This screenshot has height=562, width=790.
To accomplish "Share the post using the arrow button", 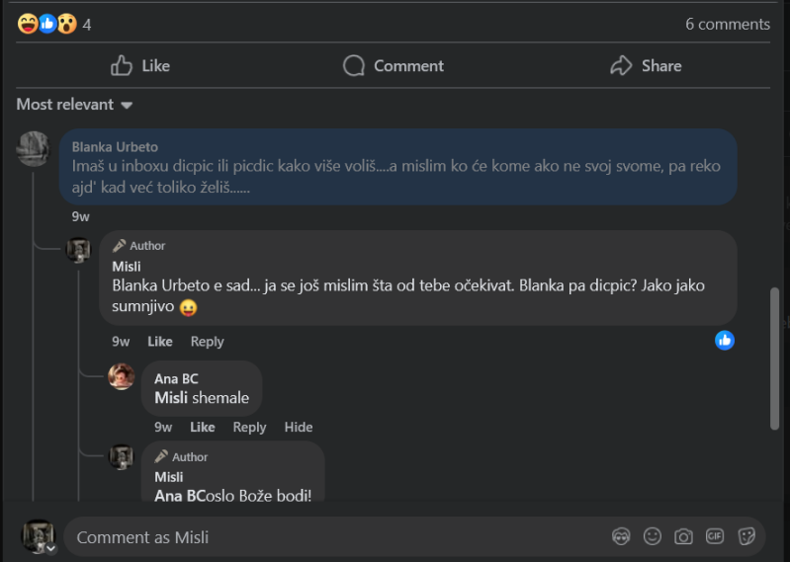I will coord(646,66).
